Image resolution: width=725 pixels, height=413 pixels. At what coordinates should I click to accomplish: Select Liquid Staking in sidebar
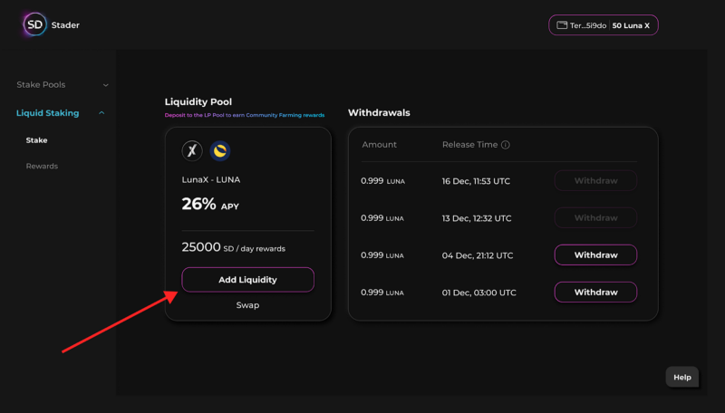tap(48, 112)
